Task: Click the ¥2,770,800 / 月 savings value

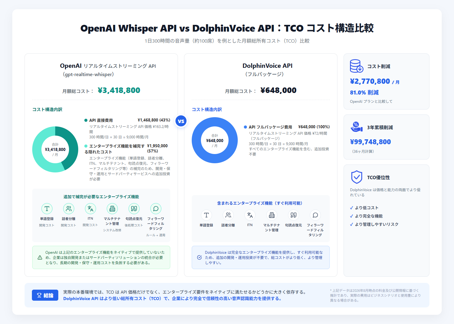Action: pos(375,81)
